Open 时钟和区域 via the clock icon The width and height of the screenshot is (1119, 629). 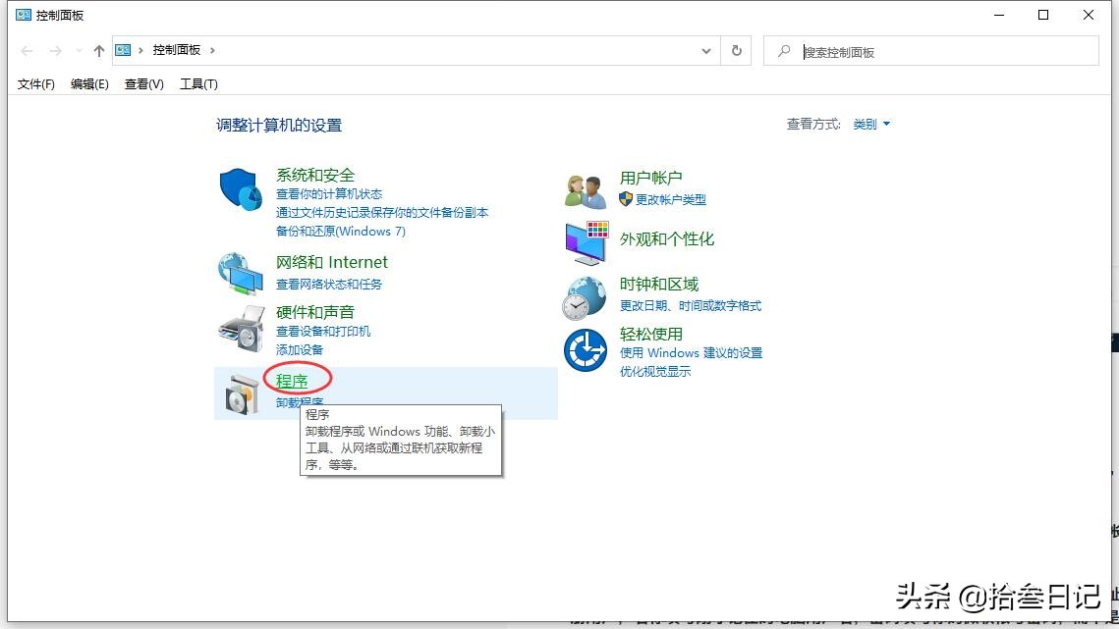pyautogui.click(x=586, y=297)
